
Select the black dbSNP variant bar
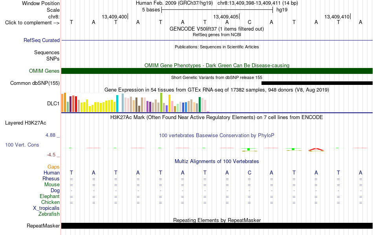click(317, 83)
